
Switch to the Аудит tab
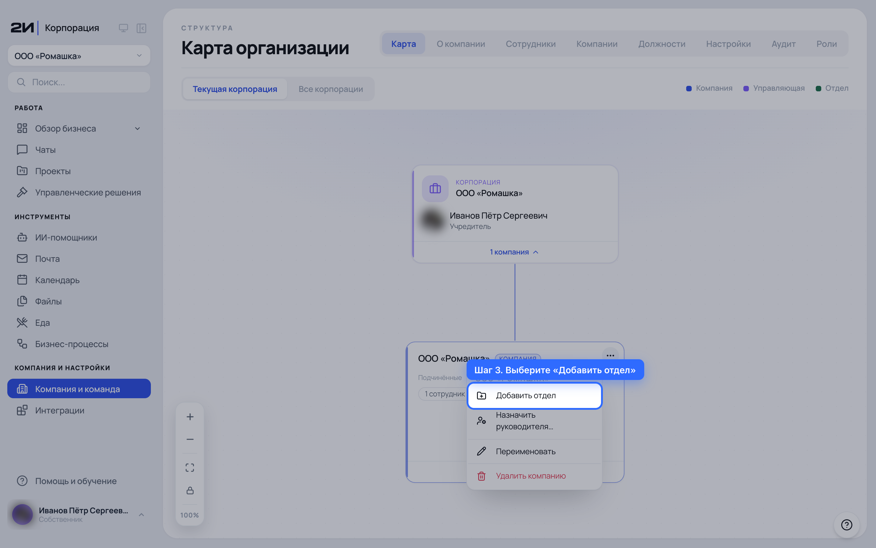point(783,44)
